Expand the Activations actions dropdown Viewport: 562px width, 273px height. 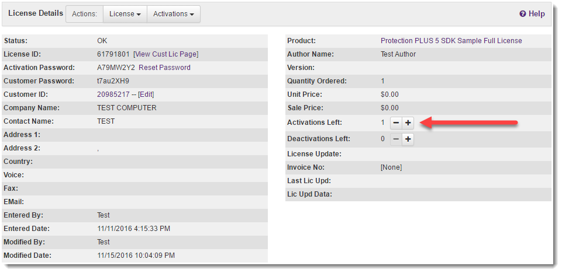click(174, 14)
